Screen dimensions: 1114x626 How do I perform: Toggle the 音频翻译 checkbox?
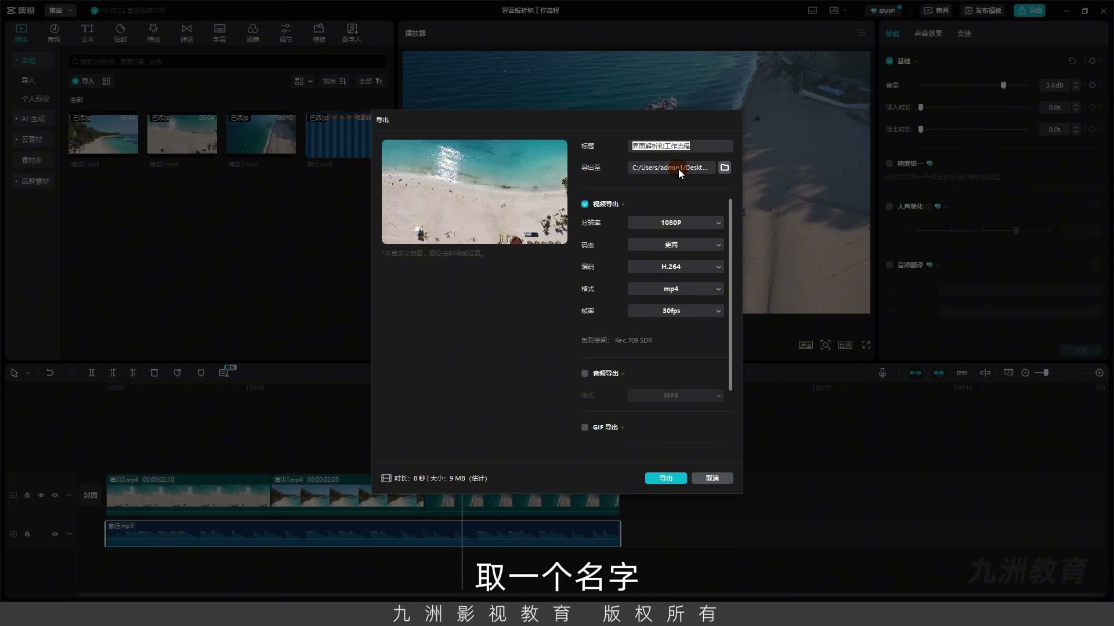tap(889, 265)
